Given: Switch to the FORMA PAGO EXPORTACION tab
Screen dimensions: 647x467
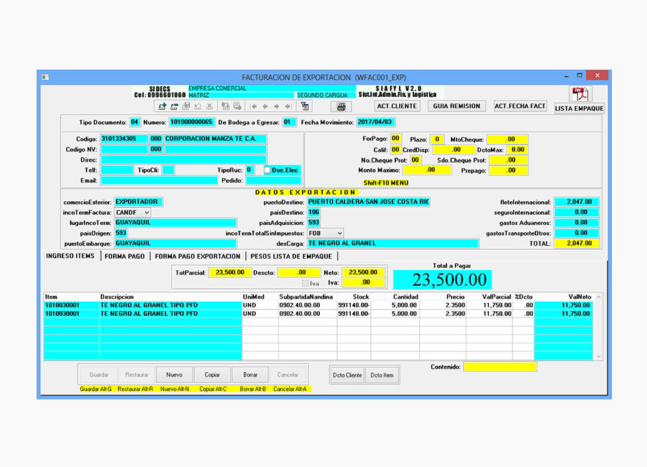Looking at the screenshot, I should coord(198,256).
